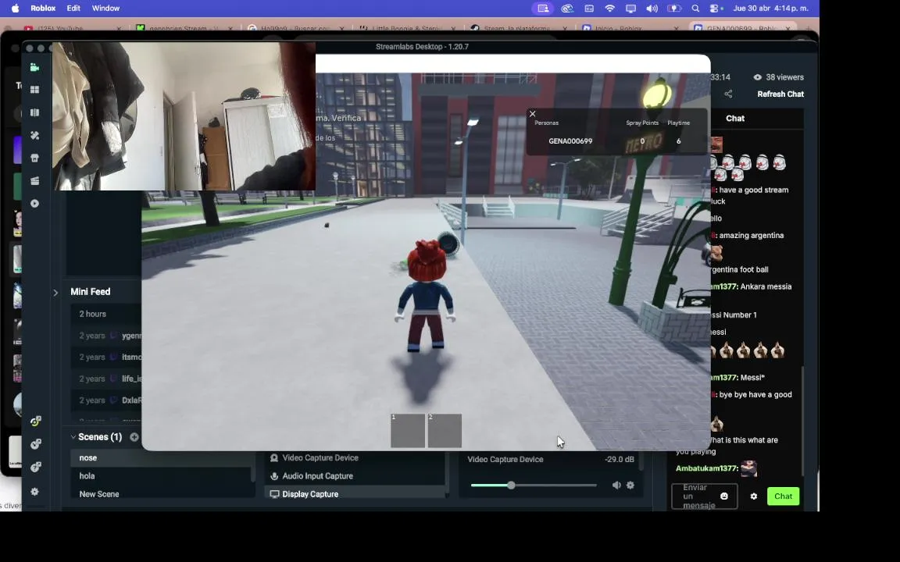Click the Creative Cloud menu bar icon

coord(567,8)
